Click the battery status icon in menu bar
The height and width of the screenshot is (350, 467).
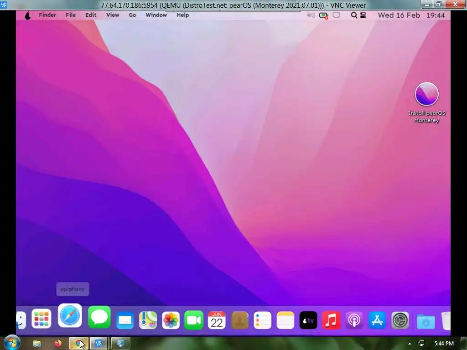pyautogui.click(x=323, y=15)
